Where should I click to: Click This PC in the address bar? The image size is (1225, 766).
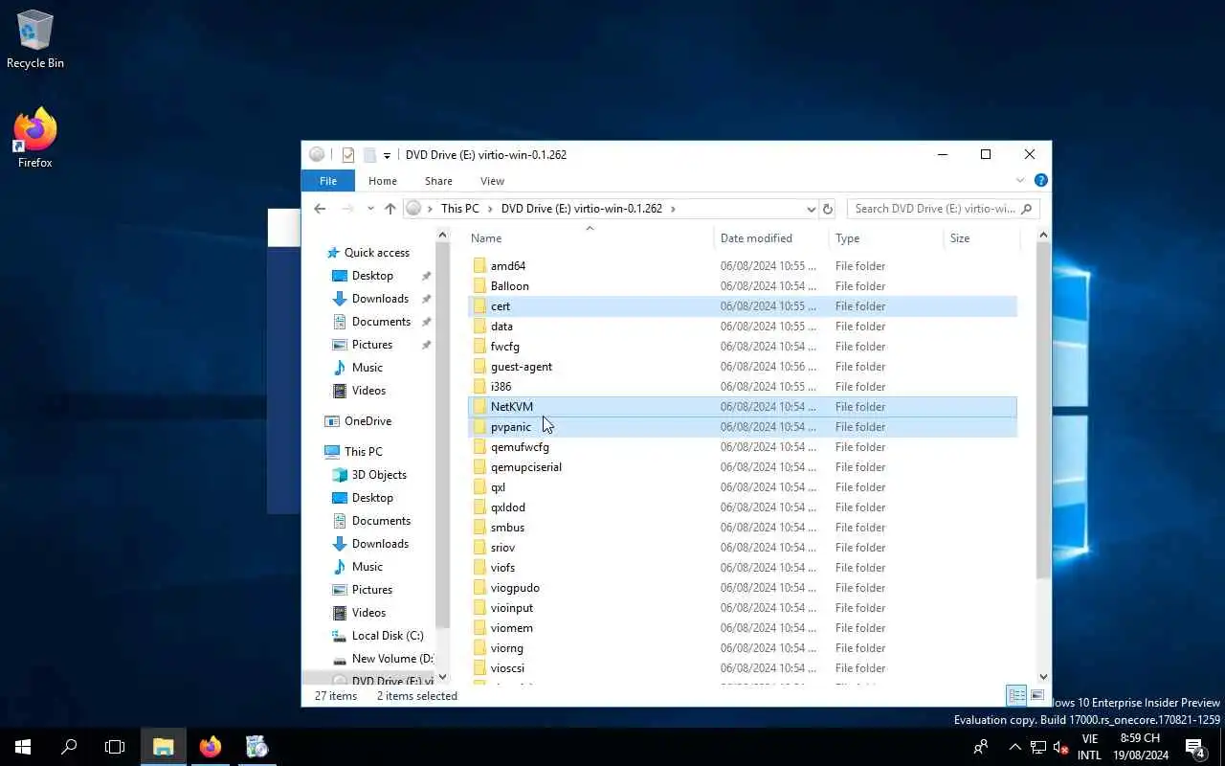tap(459, 209)
